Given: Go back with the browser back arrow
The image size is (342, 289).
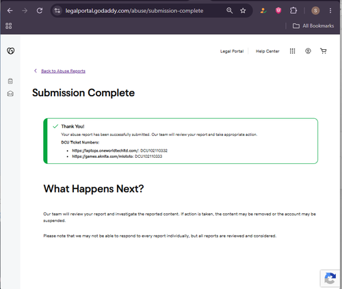Looking at the screenshot, I should coord(10,10).
